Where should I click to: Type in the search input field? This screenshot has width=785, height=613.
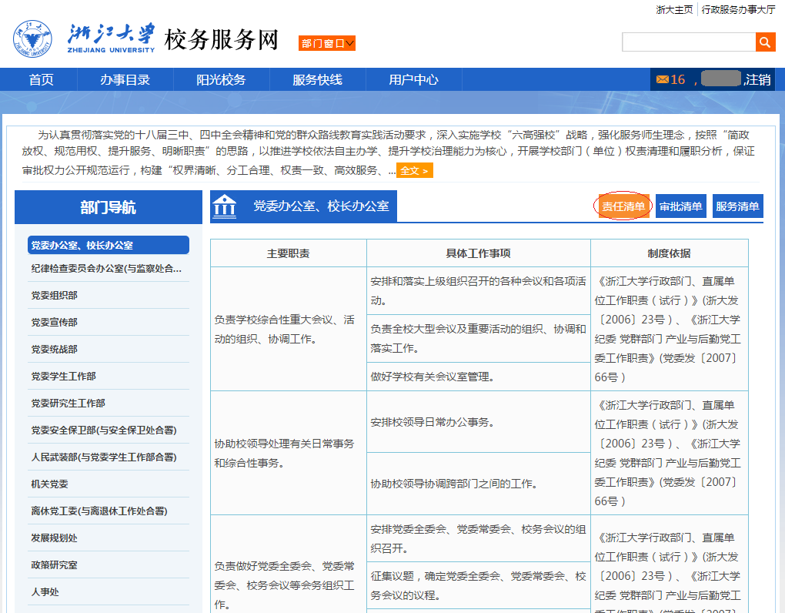688,42
